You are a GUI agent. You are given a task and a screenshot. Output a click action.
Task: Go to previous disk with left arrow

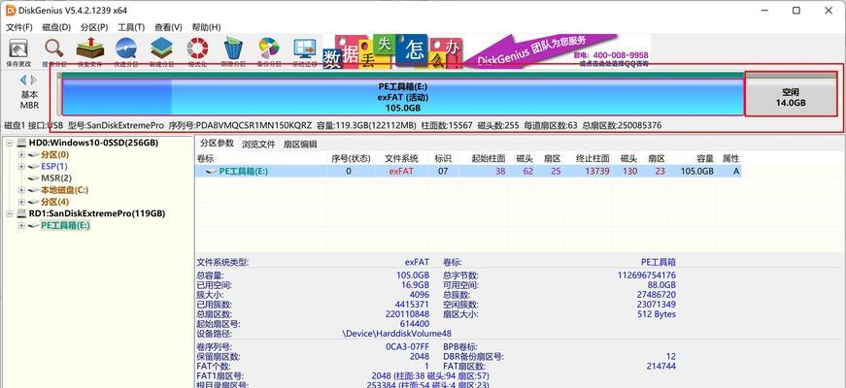(23, 81)
